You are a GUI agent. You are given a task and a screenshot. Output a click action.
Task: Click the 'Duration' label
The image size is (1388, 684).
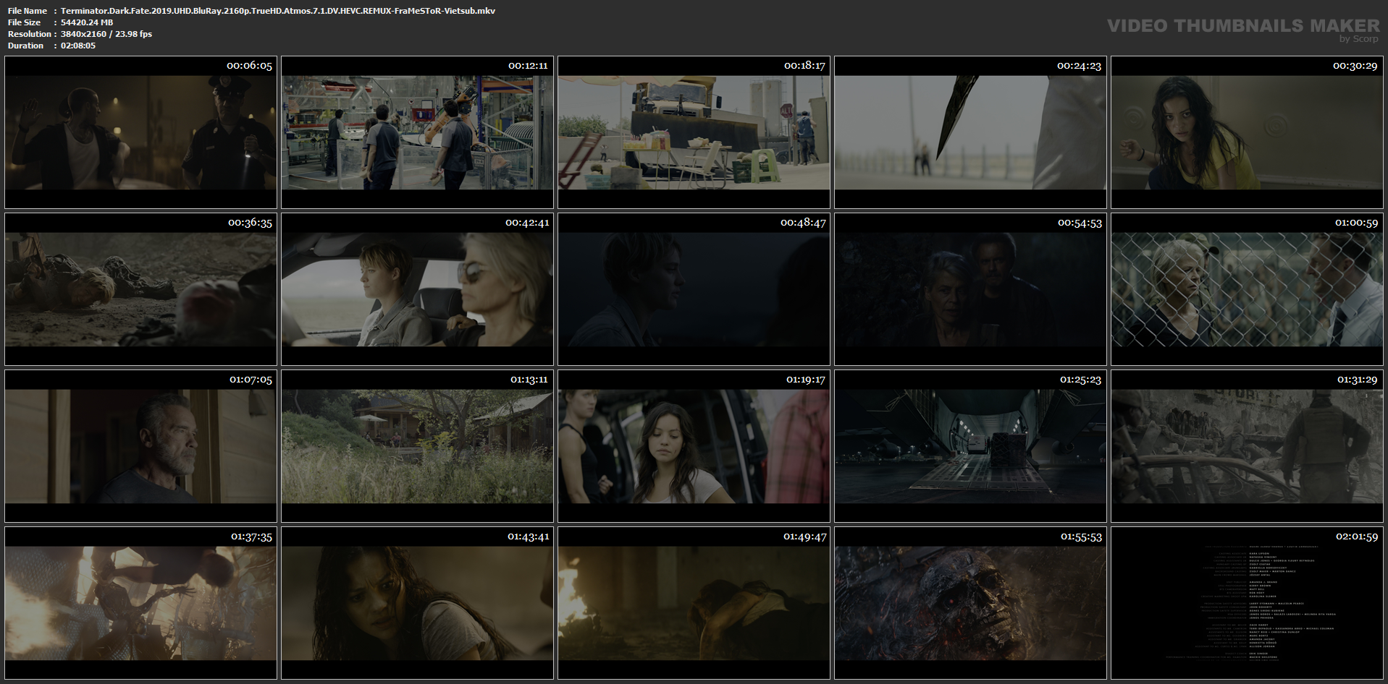tap(26, 46)
